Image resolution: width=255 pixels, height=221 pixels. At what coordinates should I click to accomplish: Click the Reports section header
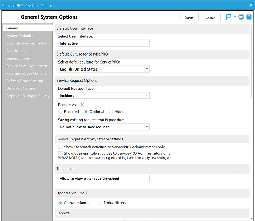coord(152,213)
